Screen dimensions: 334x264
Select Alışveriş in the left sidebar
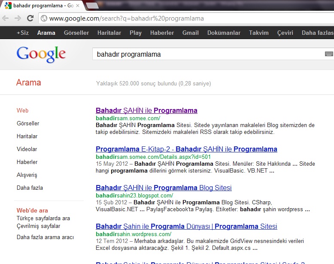pyautogui.click(x=27, y=175)
